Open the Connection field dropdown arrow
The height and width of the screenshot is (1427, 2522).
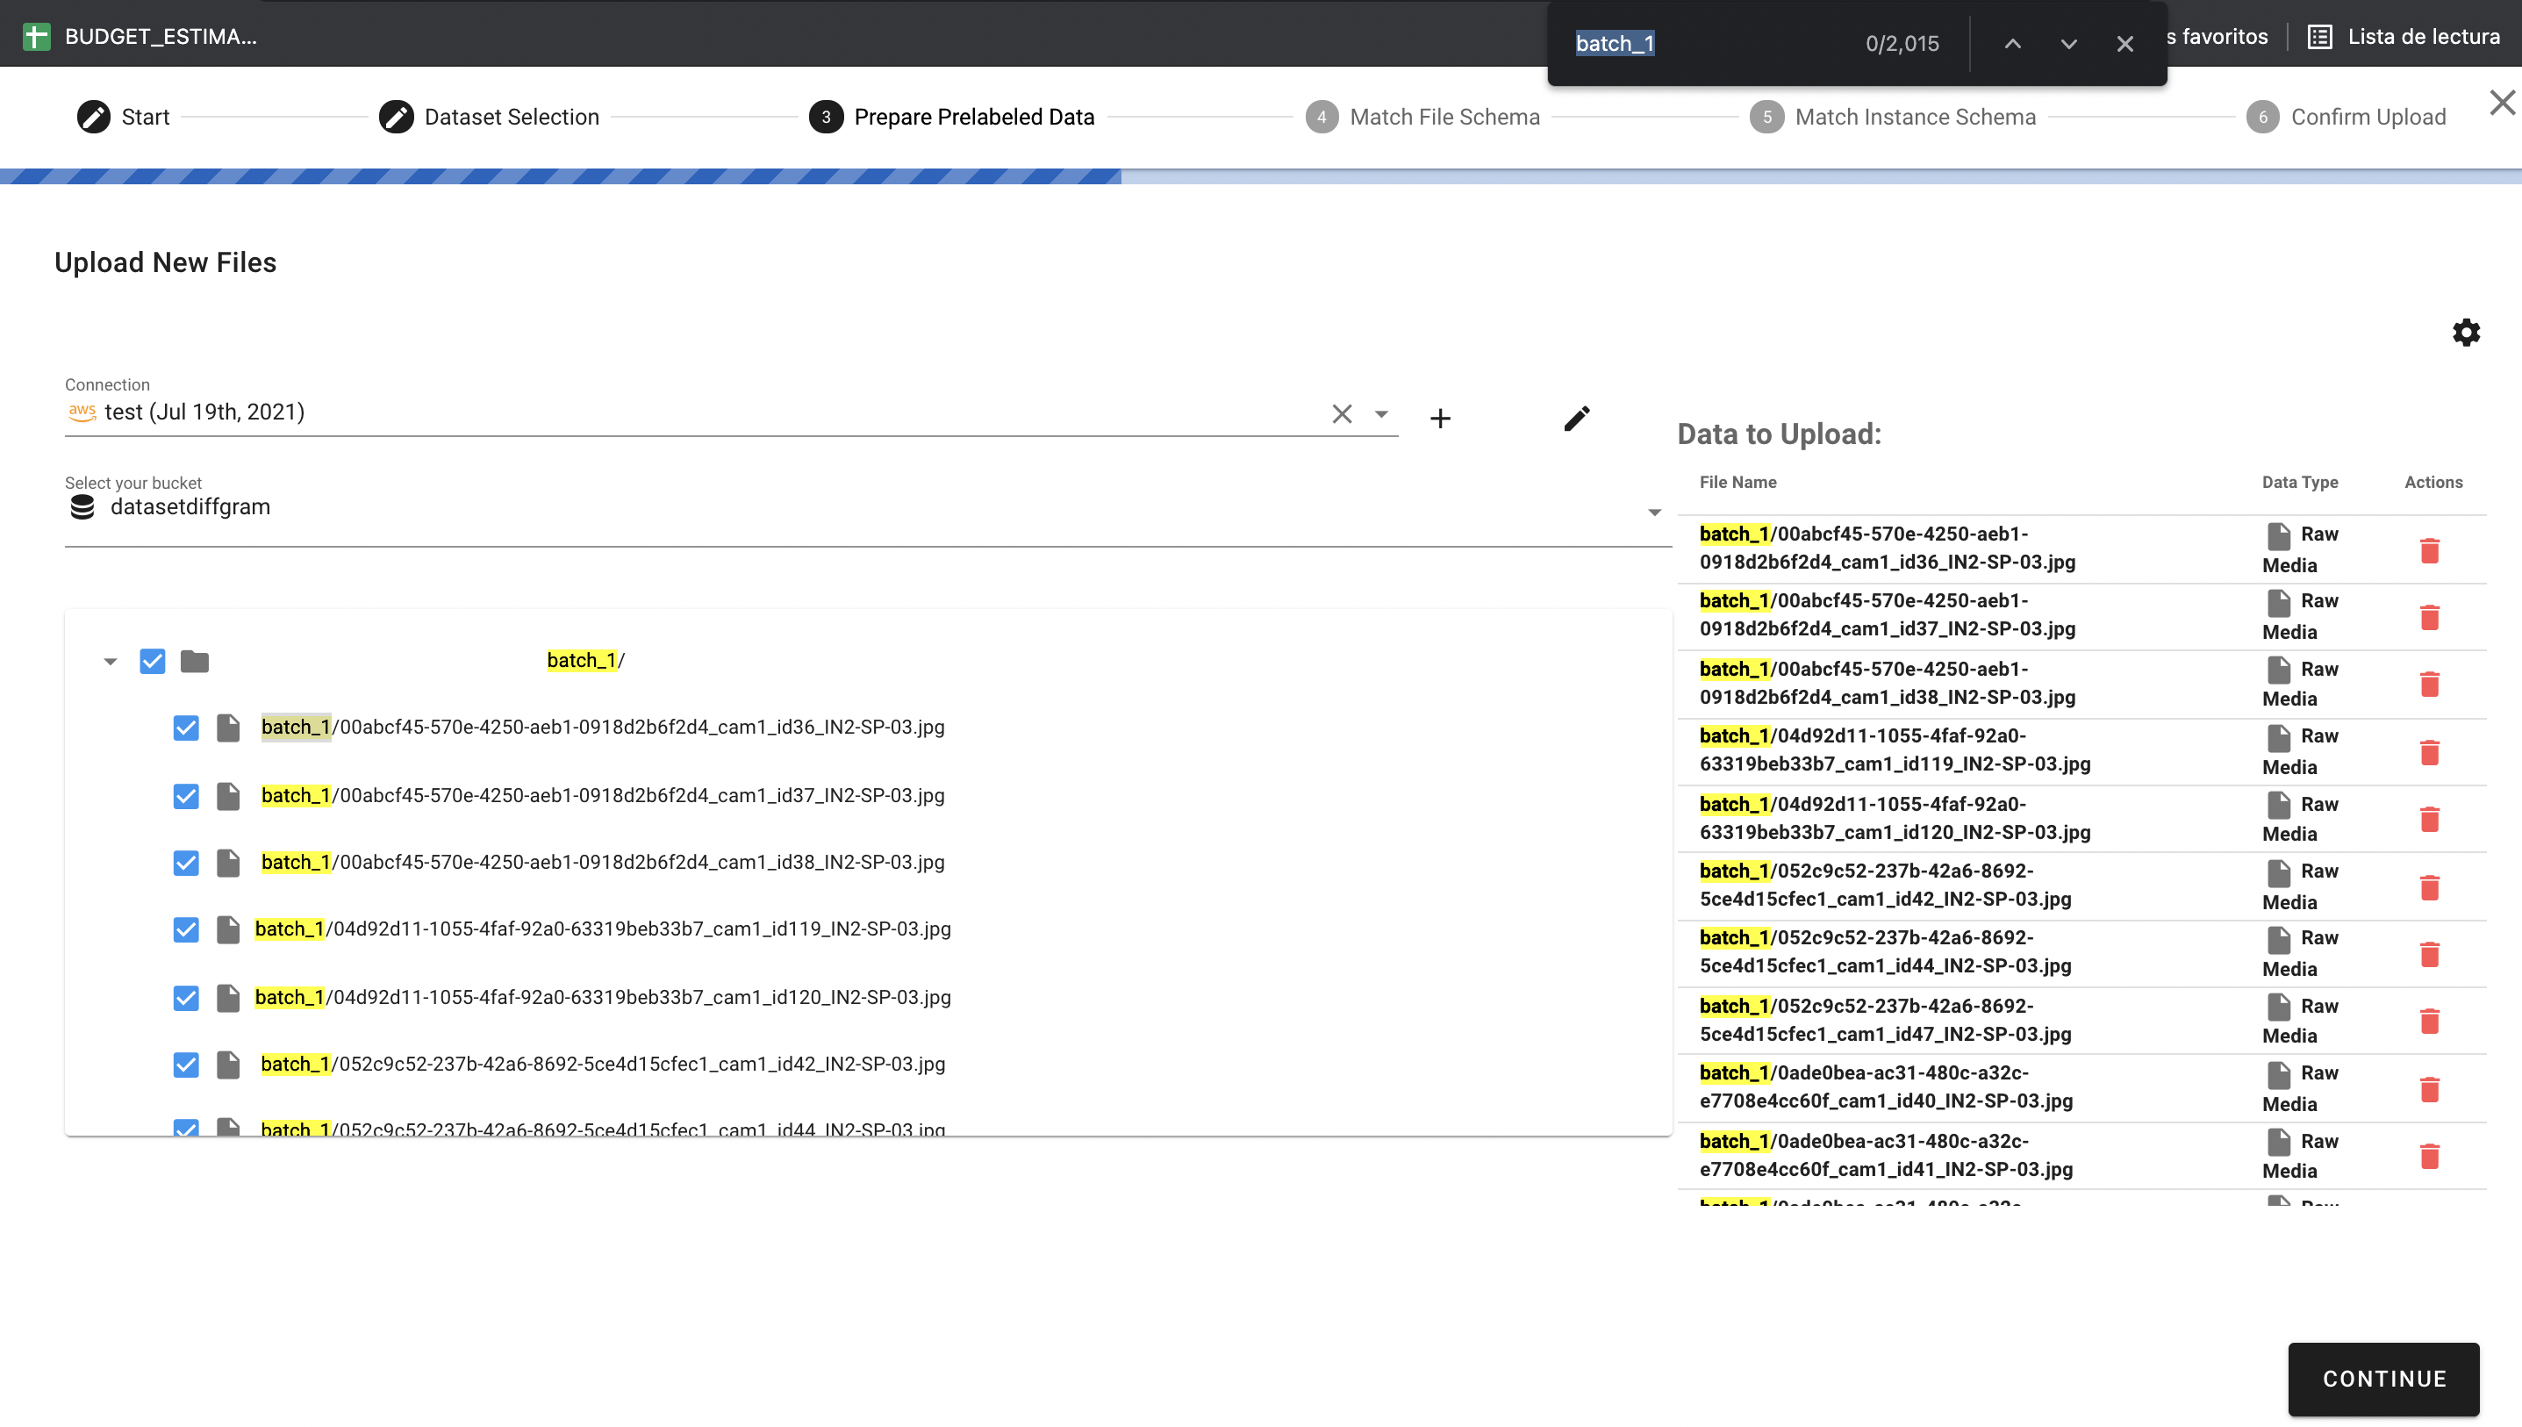[x=1381, y=413]
